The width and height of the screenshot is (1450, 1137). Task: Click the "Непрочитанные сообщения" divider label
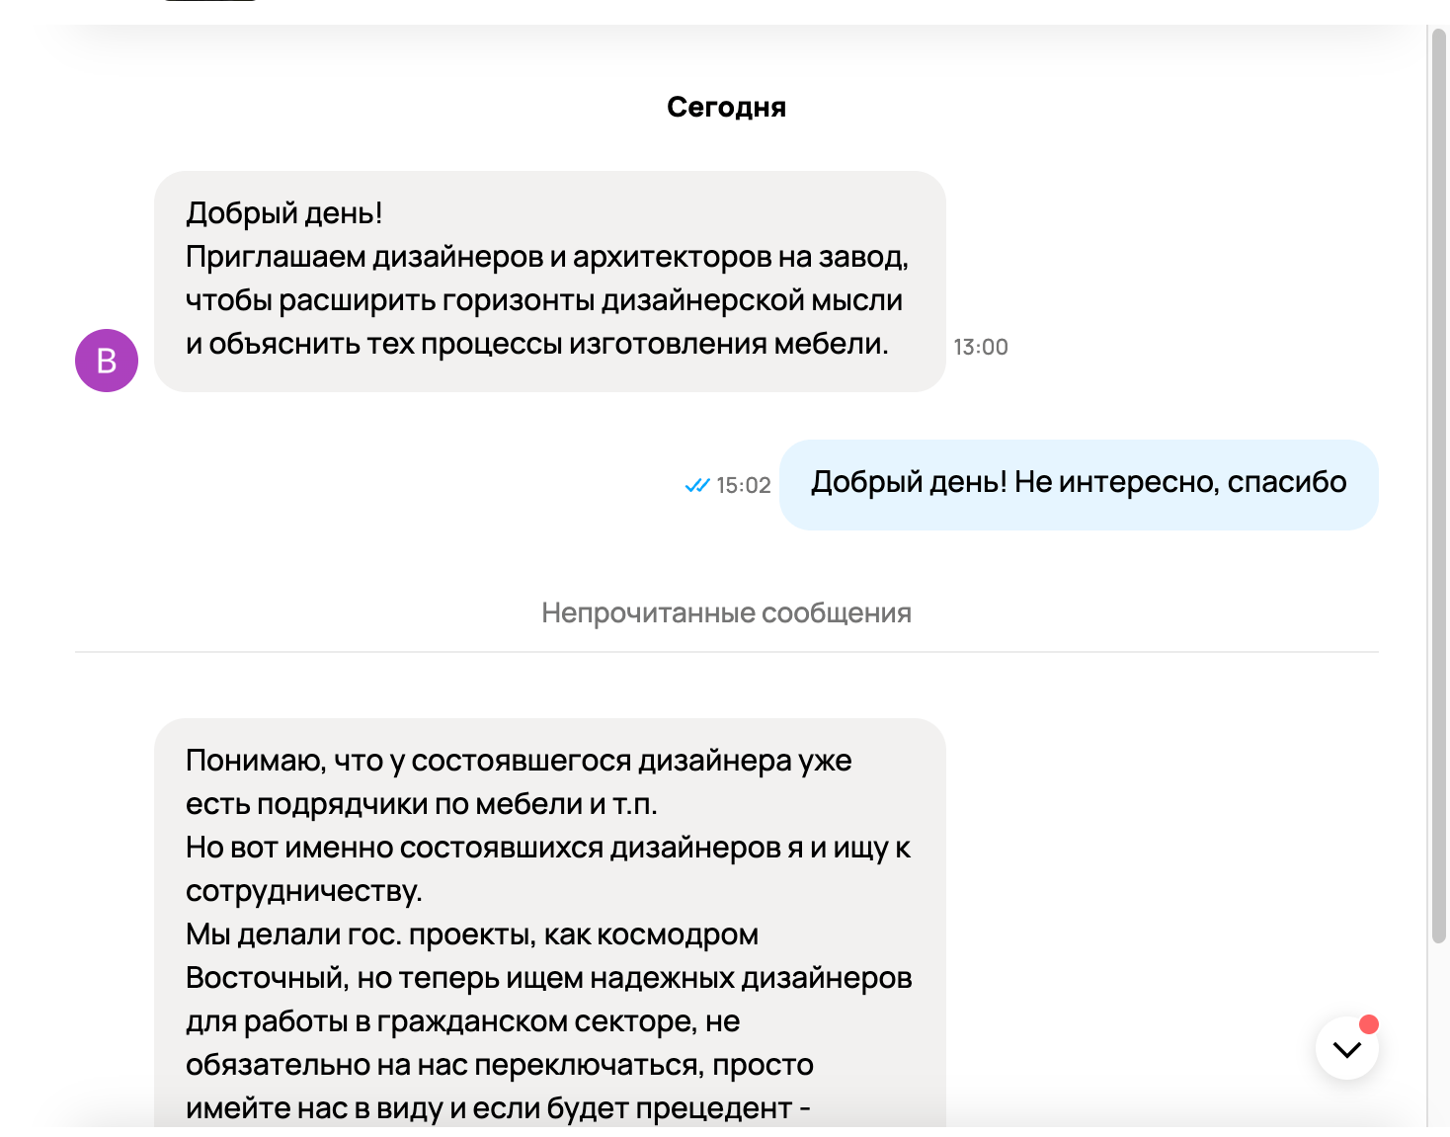click(x=726, y=612)
